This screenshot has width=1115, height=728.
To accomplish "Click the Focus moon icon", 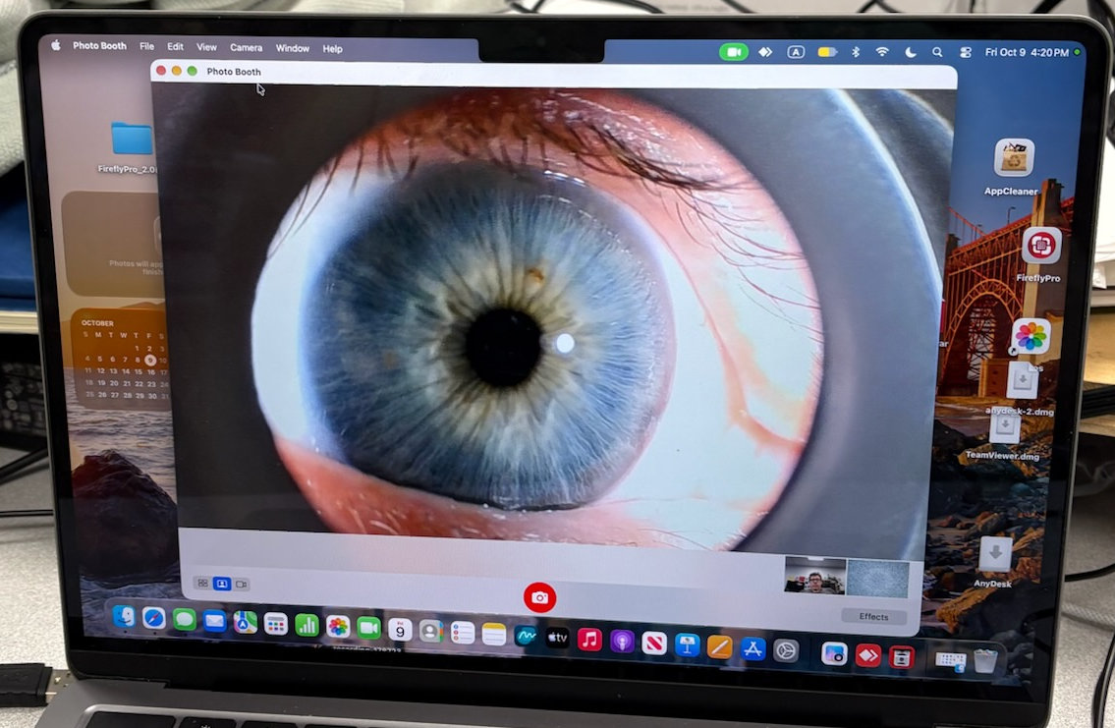I will point(911,52).
